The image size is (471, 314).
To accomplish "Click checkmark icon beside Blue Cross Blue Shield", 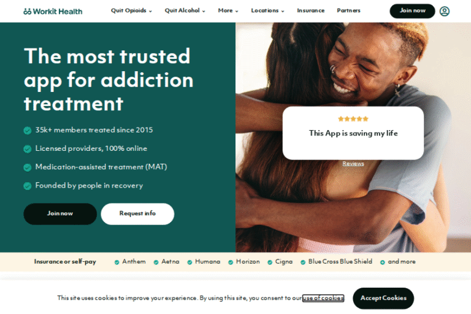I will click(303, 262).
